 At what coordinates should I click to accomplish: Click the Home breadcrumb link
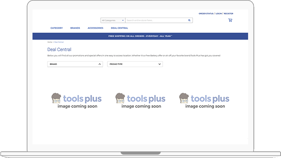pyautogui.click(x=50, y=42)
